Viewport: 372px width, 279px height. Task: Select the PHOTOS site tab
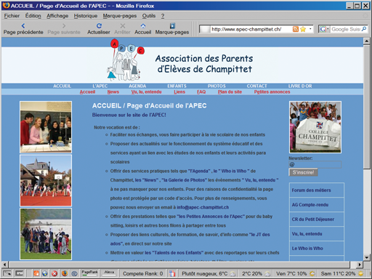coord(217,86)
